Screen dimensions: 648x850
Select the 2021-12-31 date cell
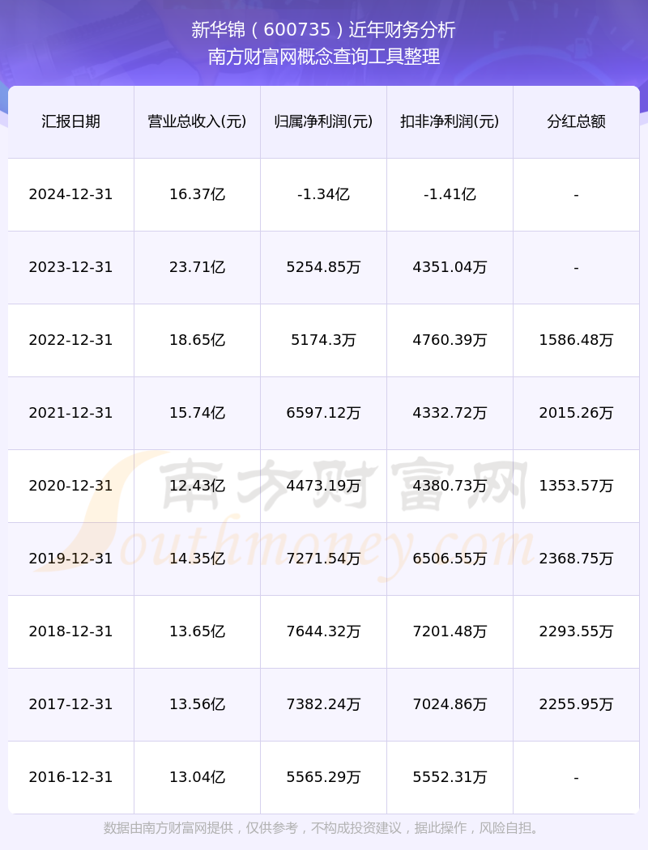coord(70,413)
